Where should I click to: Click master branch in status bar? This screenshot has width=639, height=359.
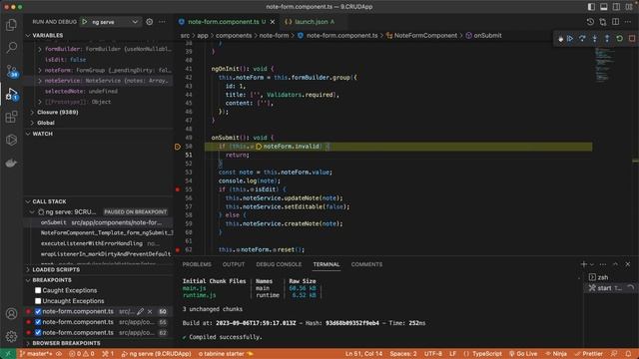tap(37, 354)
